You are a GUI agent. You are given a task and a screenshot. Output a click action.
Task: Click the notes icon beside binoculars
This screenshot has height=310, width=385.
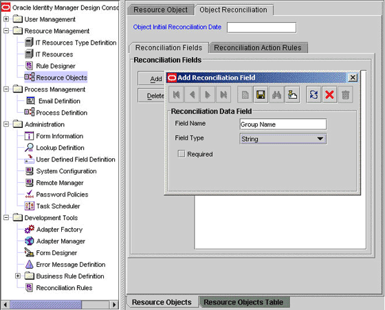[292, 94]
